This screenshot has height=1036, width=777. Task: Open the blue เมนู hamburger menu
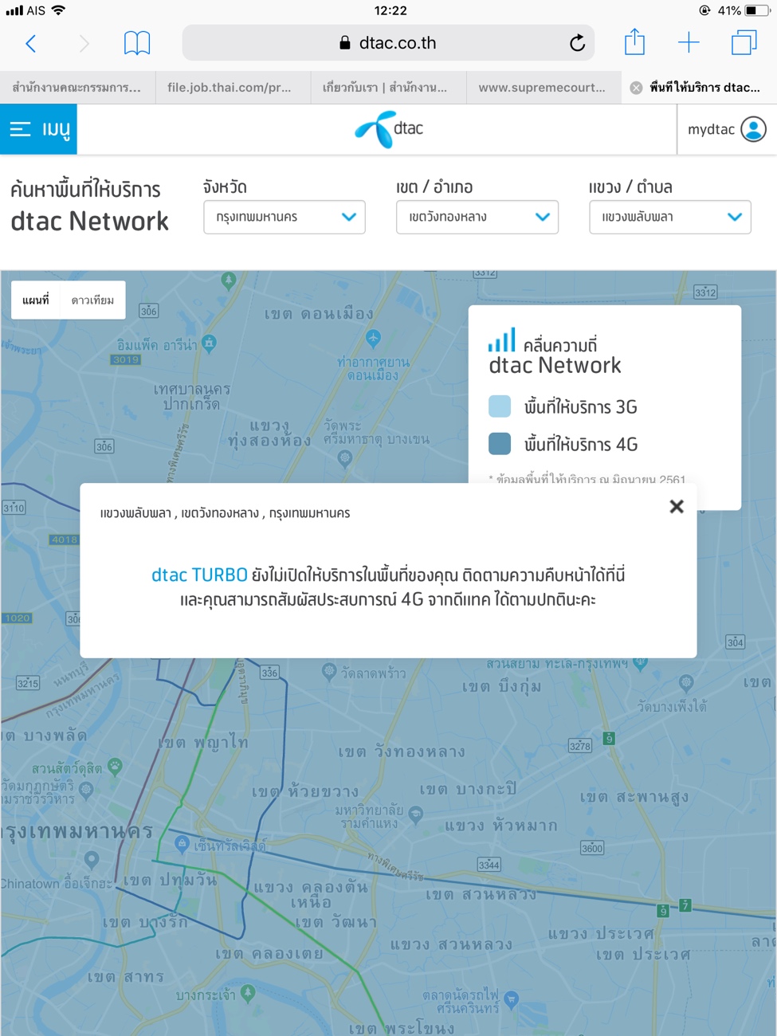(38, 129)
